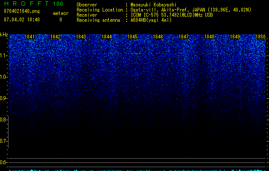Click the Receiver label
Viewport: 269px width, 171px height.
click(x=87, y=15)
